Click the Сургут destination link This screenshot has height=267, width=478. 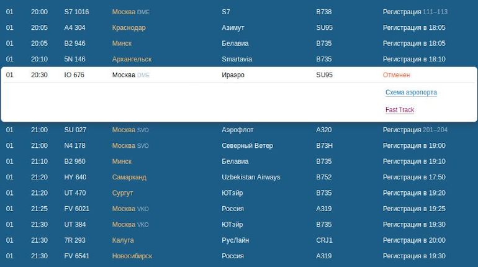click(x=122, y=193)
